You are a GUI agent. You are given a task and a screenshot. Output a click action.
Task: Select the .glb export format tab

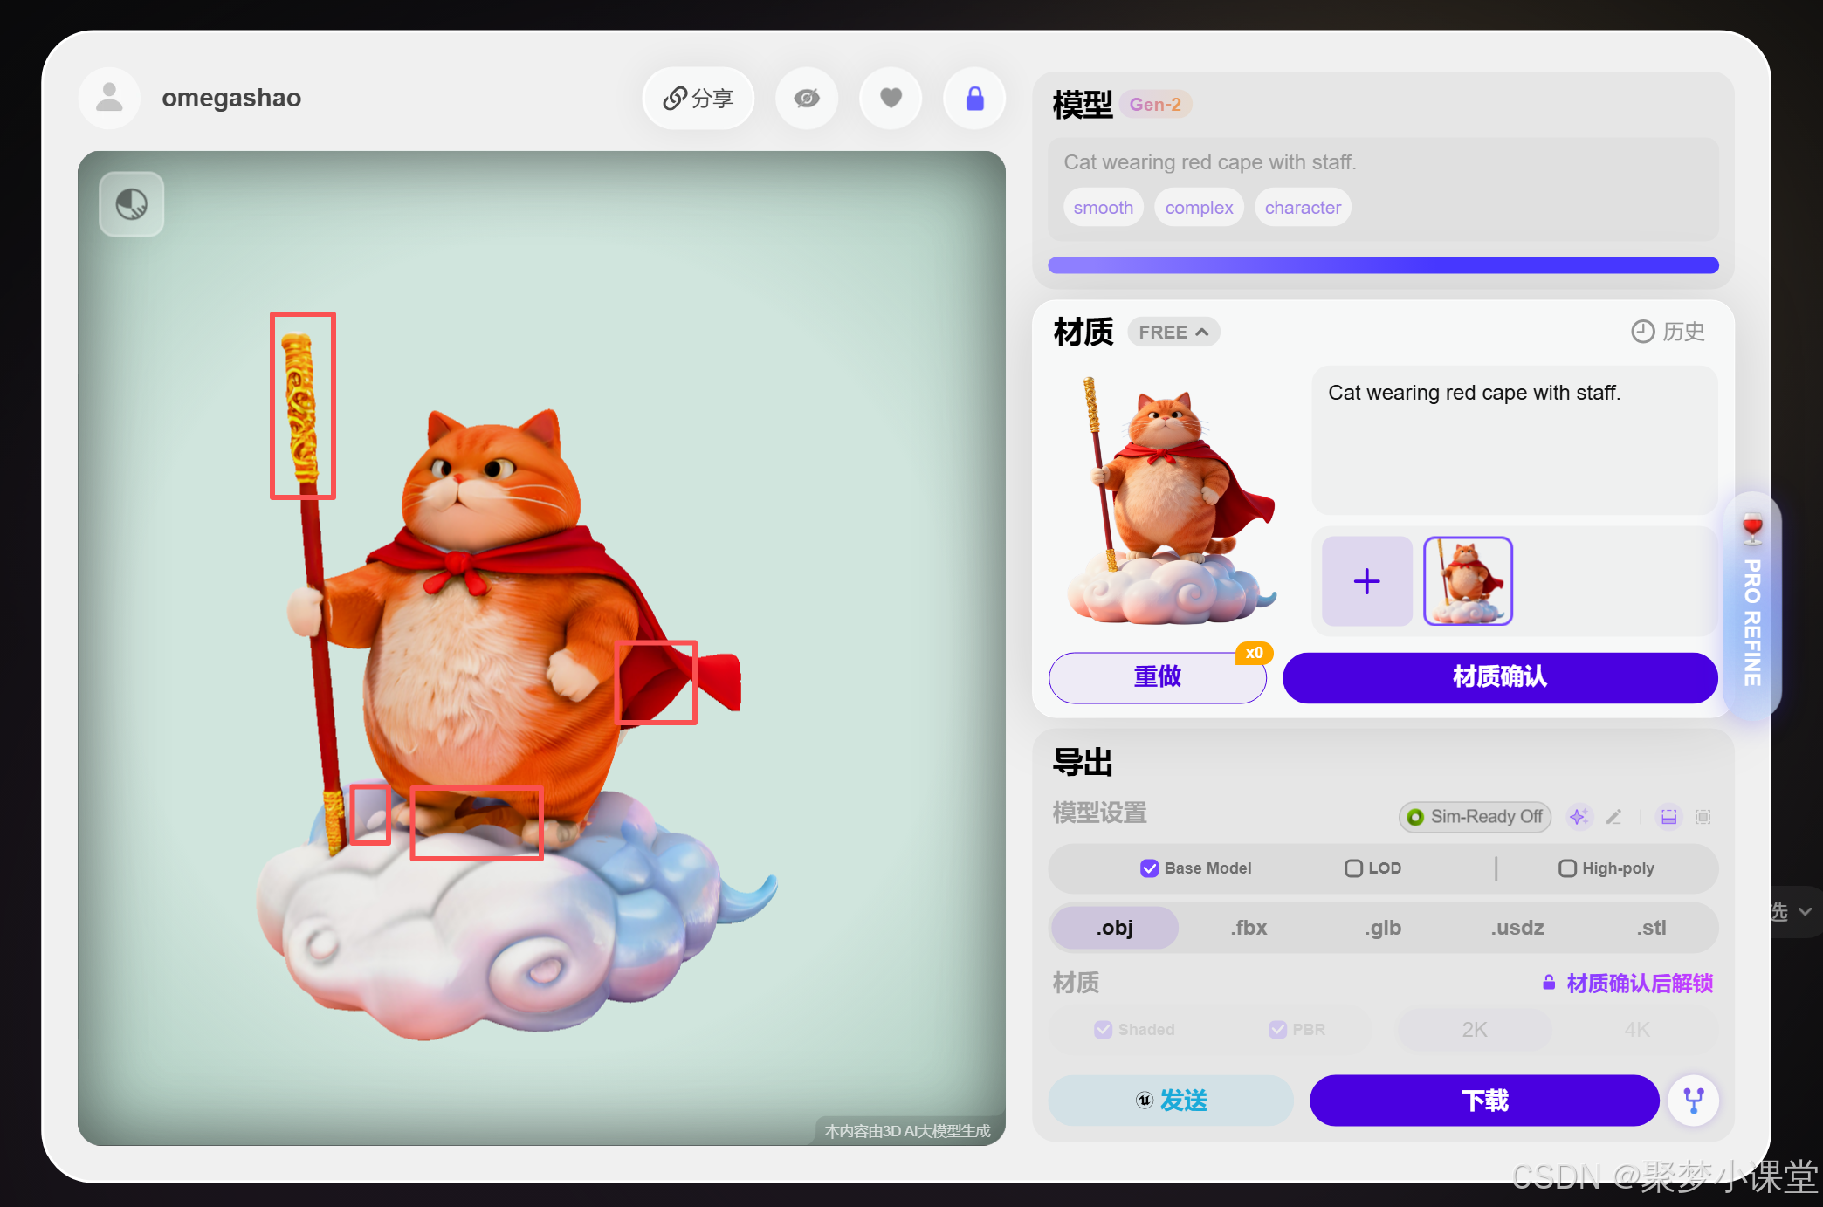pyautogui.click(x=1383, y=928)
